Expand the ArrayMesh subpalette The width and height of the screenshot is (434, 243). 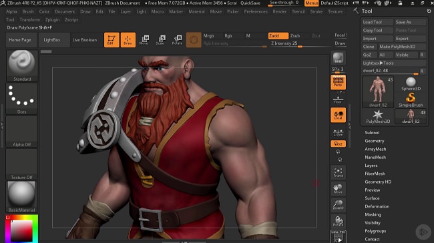coord(375,149)
